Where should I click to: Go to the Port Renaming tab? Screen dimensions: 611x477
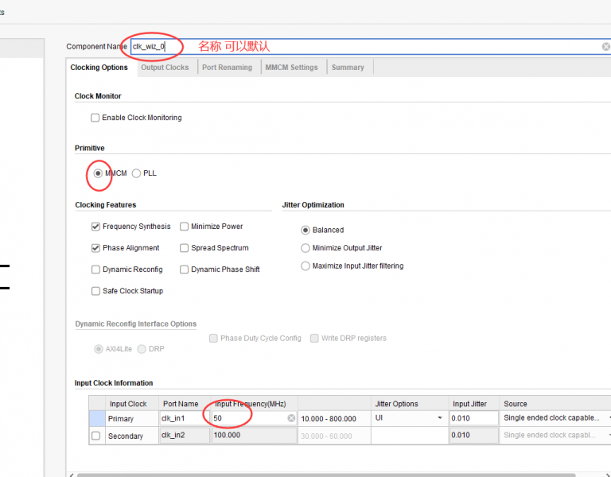[x=227, y=68]
